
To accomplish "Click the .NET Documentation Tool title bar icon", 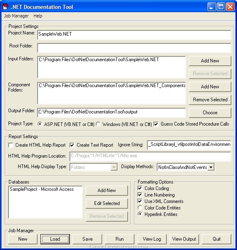I will [x=5, y=7].
